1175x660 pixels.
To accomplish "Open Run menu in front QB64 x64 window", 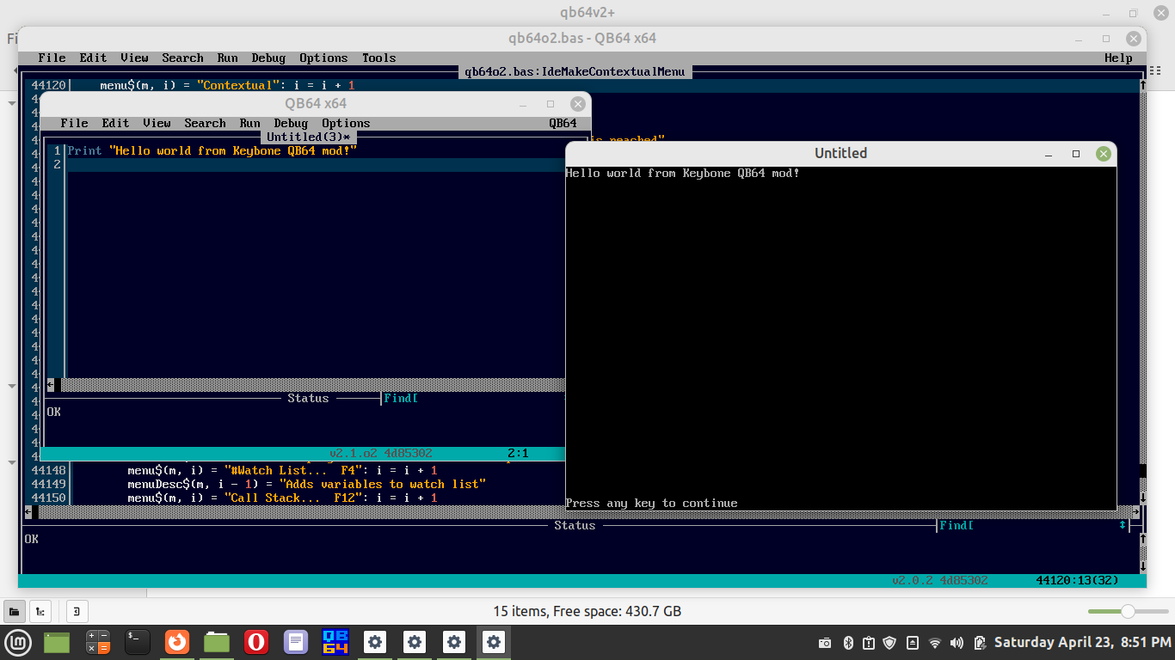I will pyautogui.click(x=249, y=123).
